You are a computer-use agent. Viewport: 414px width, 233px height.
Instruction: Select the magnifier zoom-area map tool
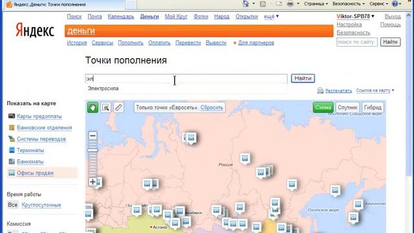pos(105,107)
